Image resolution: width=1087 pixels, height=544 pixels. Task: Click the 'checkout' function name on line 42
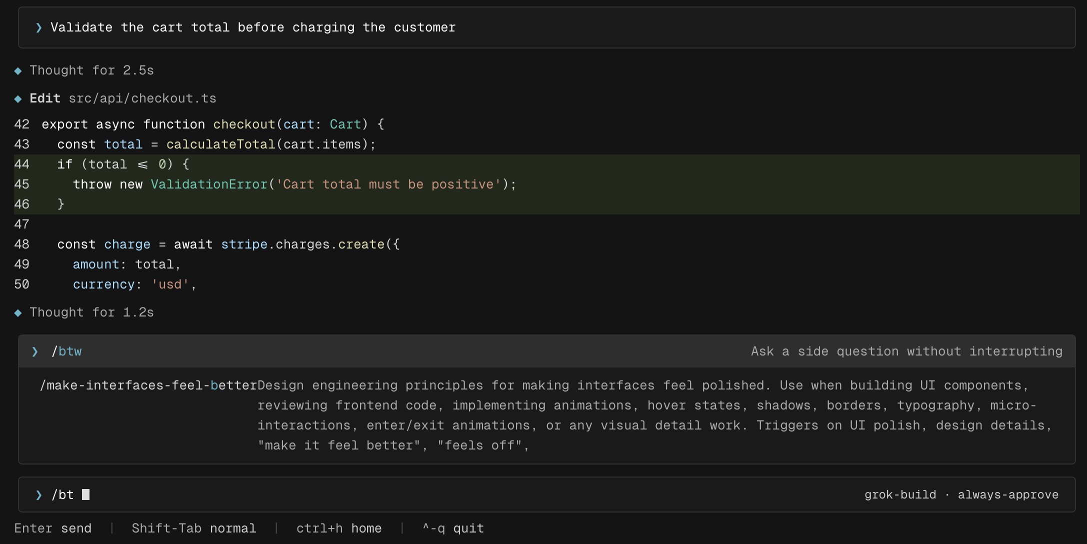[244, 124]
